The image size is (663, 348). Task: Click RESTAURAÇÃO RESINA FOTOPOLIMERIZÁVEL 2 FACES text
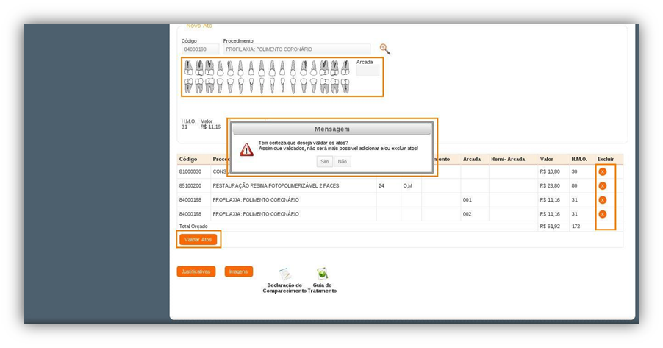[x=276, y=186]
